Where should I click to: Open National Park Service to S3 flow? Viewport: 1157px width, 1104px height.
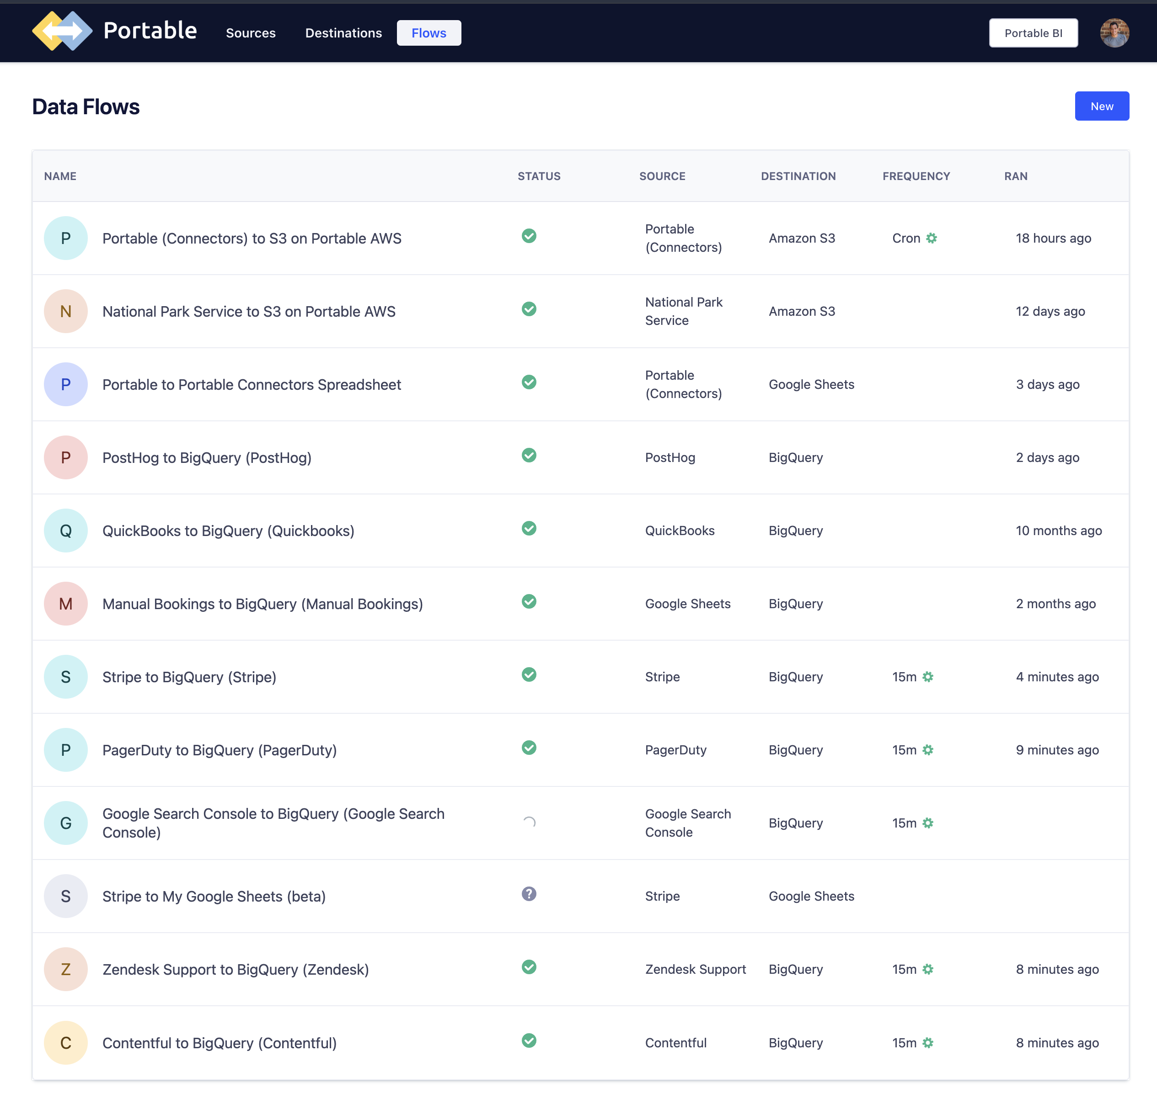pos(249,311)
